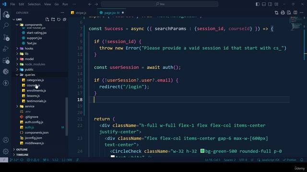The image size is (307, 172).
Task: Expand the model folder
Action: pos(17,59)
